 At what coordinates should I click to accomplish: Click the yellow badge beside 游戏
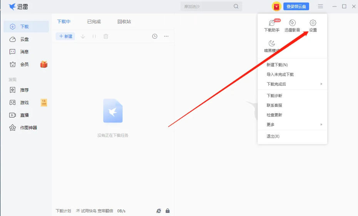pos(44,102)
